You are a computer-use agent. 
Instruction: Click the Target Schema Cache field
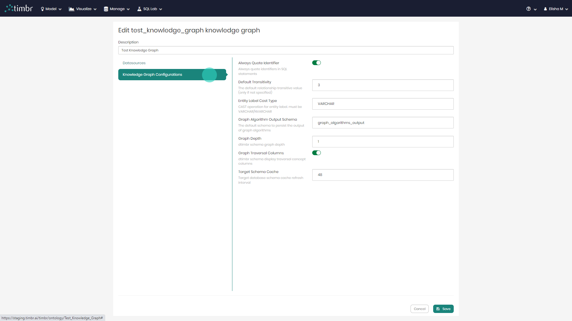click(383, 175)
